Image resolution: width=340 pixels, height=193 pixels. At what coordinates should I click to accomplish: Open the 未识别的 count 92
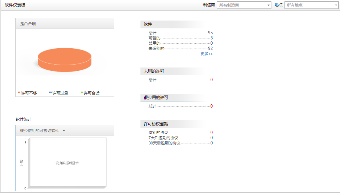pos(210,48)
